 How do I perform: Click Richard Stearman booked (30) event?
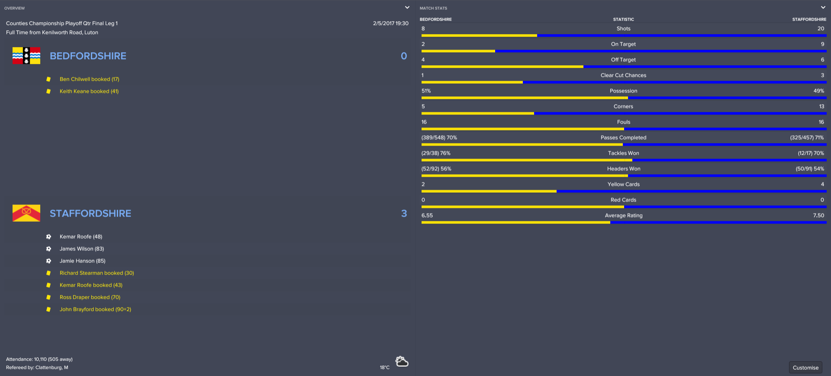pyautogui.click(x=97, y=273)
